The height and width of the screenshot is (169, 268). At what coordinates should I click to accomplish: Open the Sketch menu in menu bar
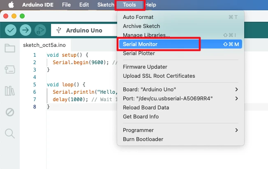tap(106, 5)
